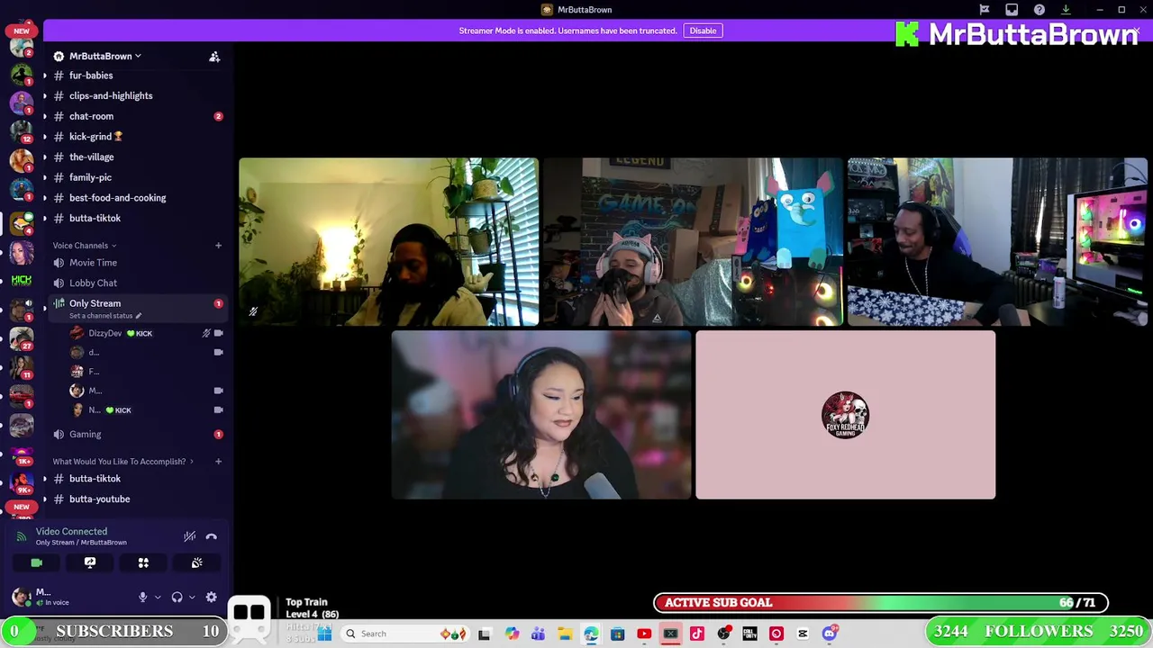Open the fur-babies text channel

91,76
